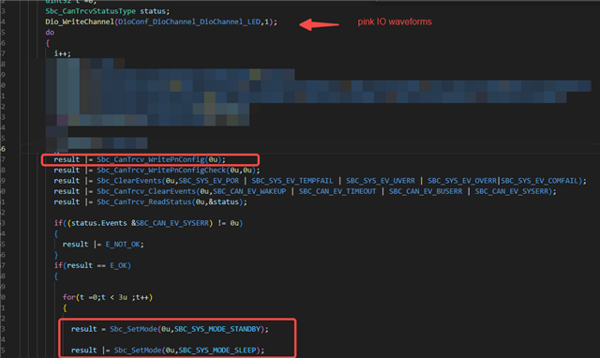Click E_NOT_OK constant
The width and height of the screenshot is (600, 358).
point(123,245)
